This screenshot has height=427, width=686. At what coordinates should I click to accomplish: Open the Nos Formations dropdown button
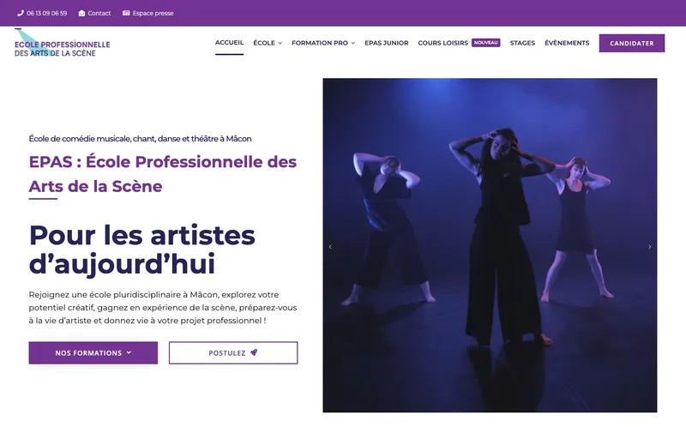(93, 352)
